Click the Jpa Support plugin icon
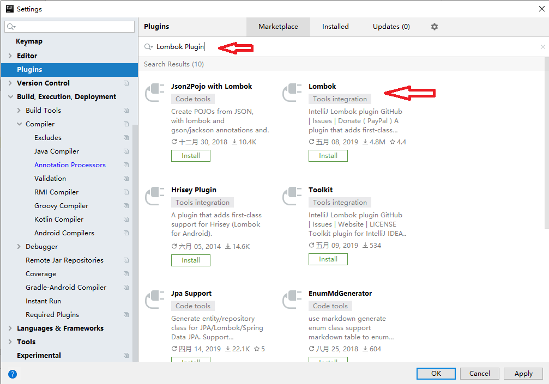Screen dimensions: 549x384 [x=155, y=300]
